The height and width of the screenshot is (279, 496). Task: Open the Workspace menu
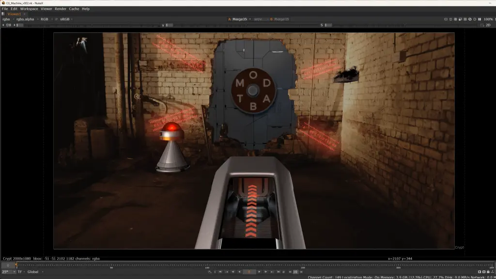click(29, 9)
